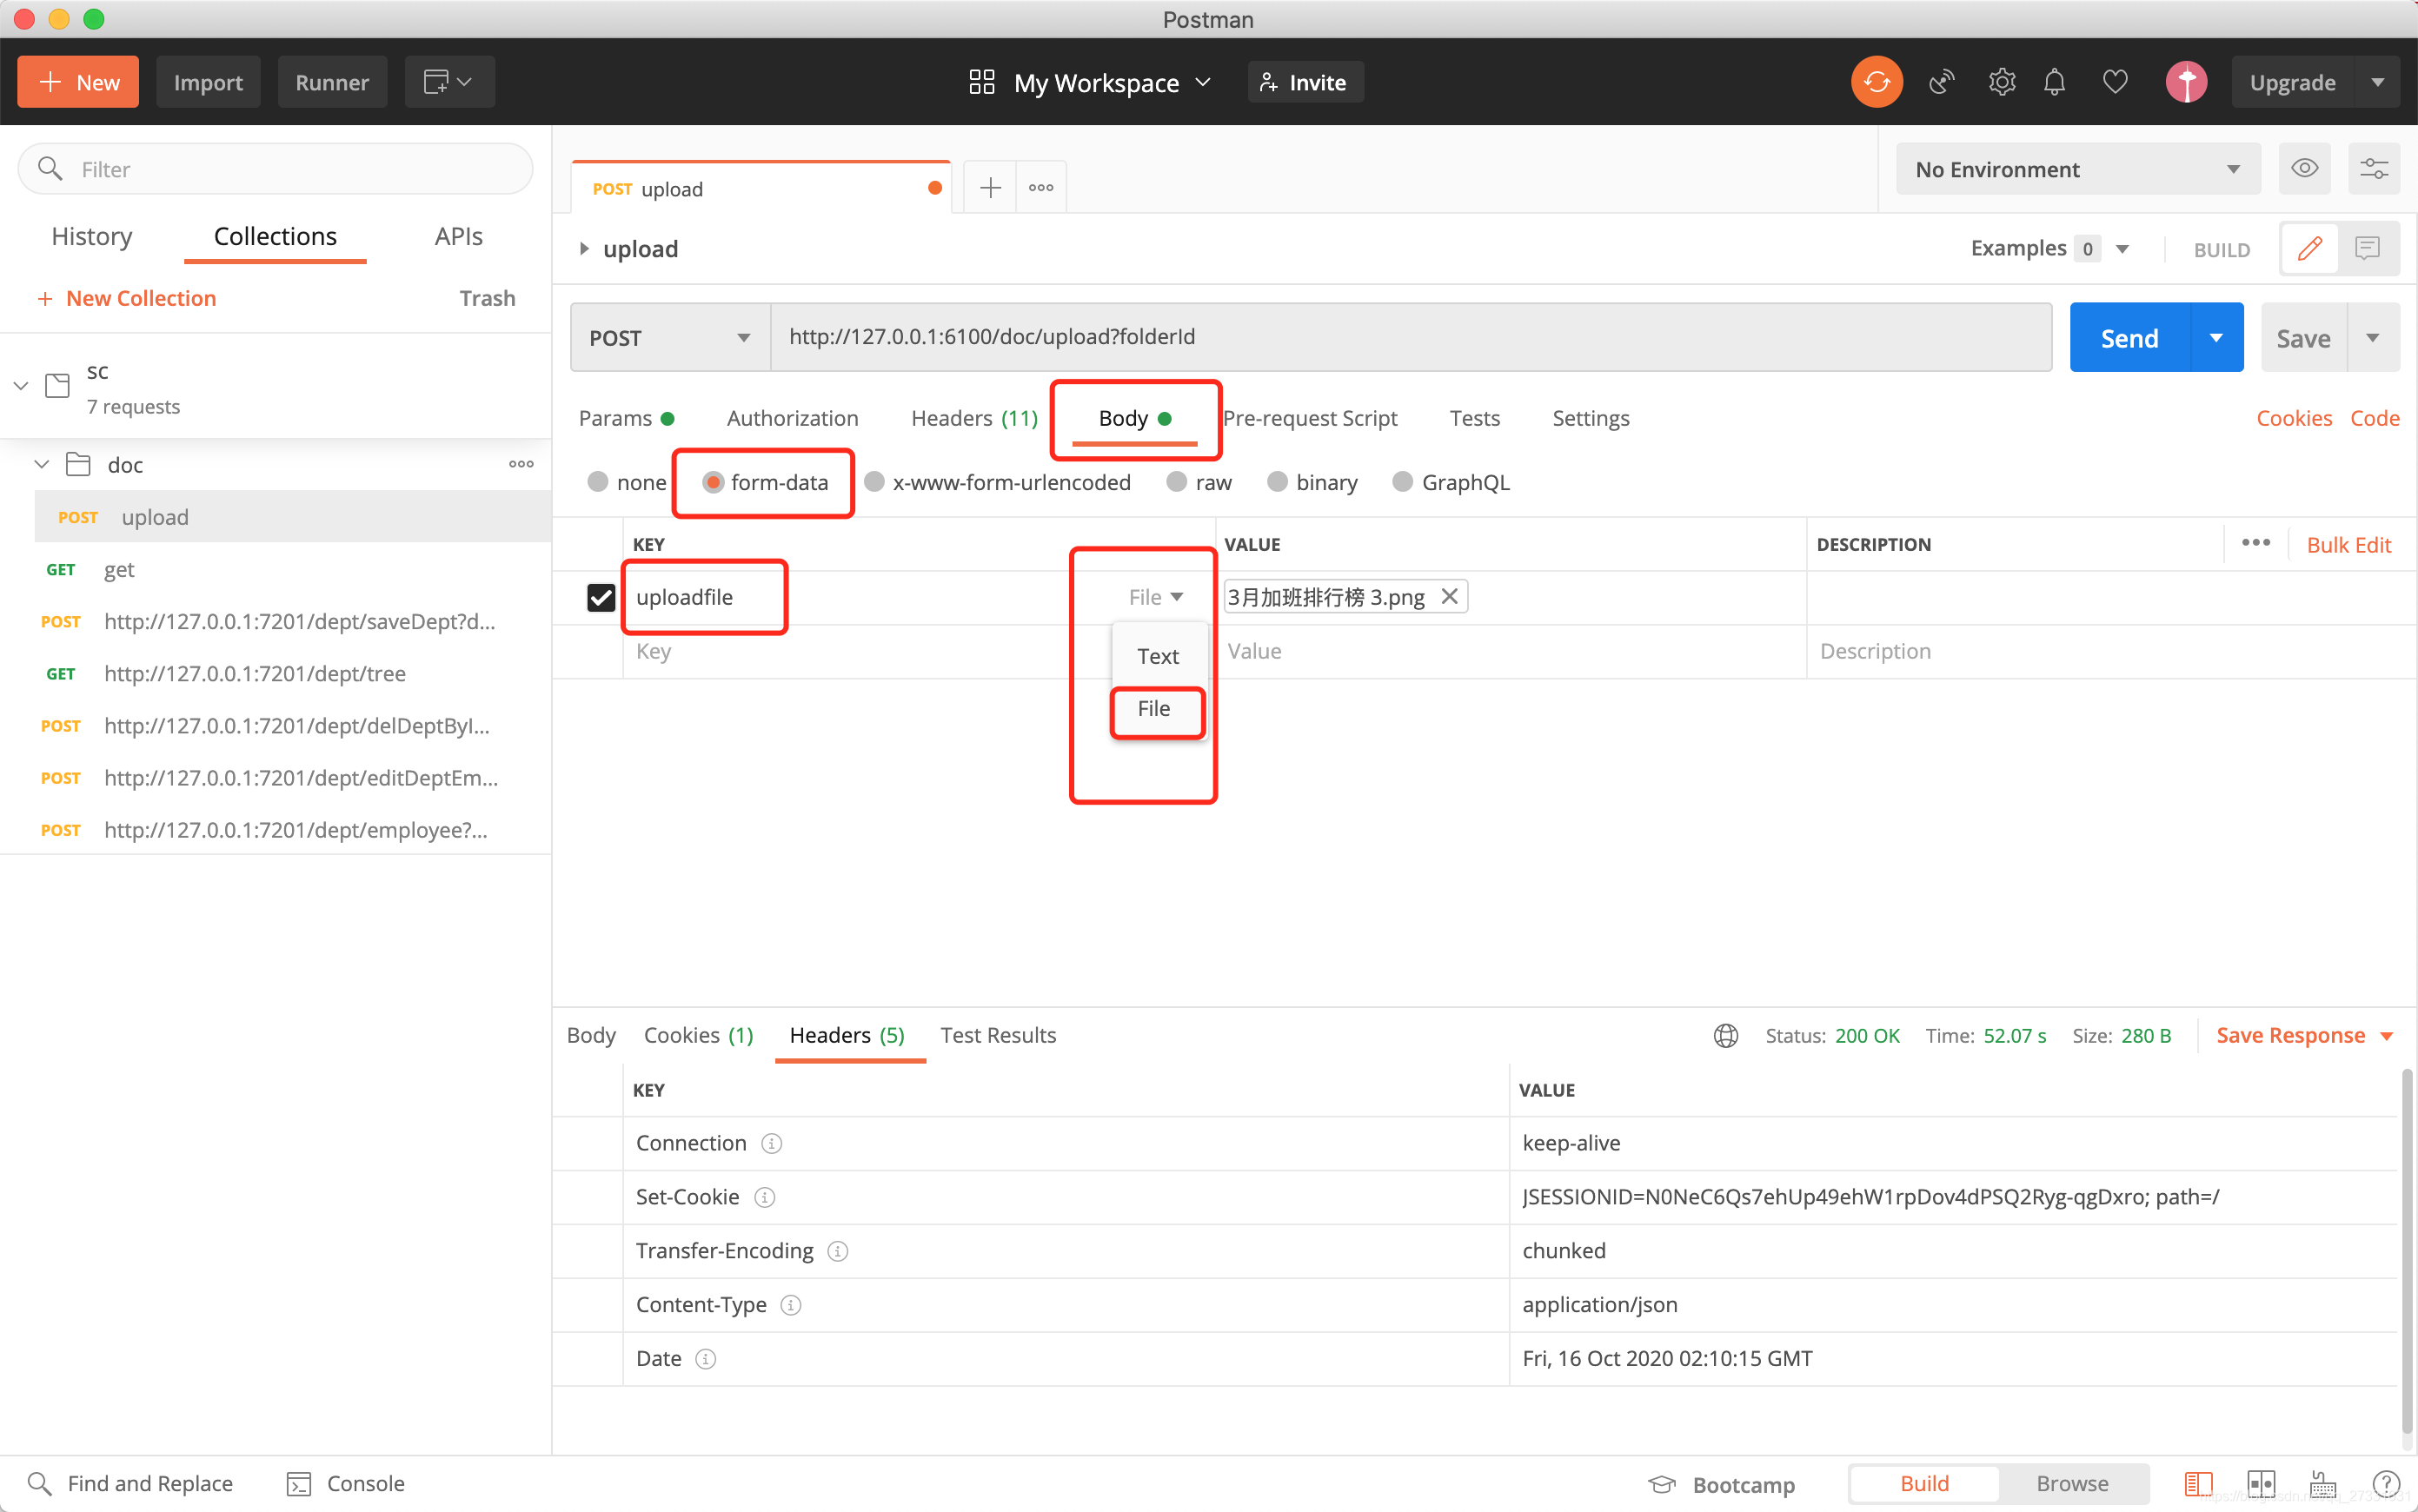Select the GraphQL body type radio
Screen dimensions: 2418x1512
1403,482
